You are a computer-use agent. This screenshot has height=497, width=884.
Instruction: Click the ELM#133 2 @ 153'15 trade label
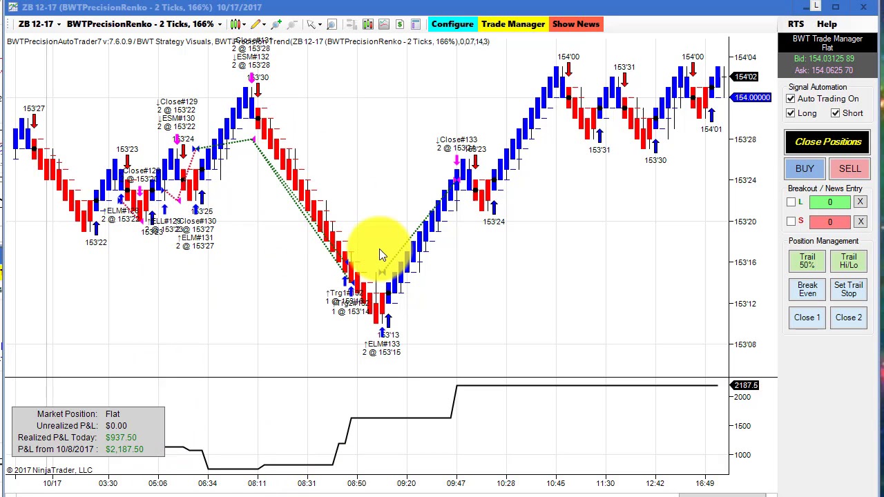coord(382,348)
